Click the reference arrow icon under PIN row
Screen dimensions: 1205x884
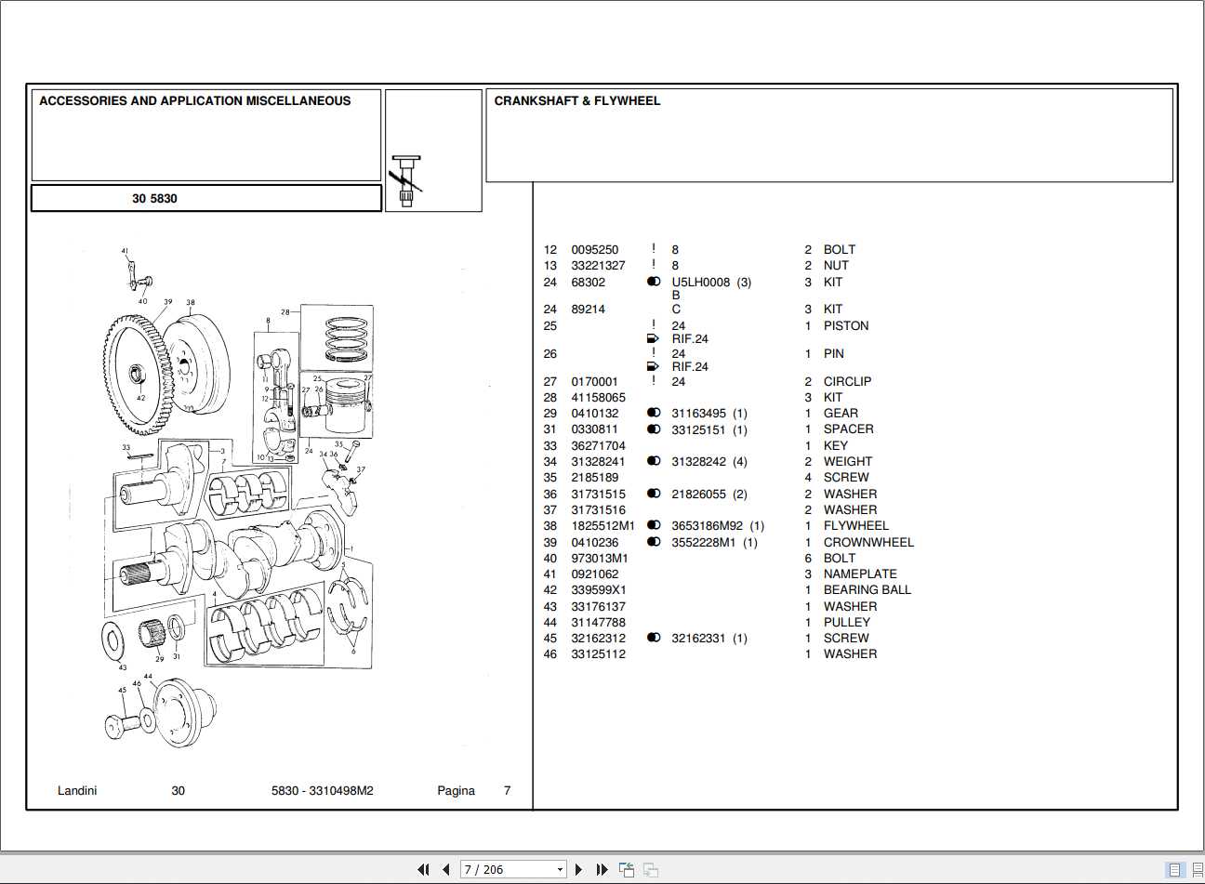(653, 366)
